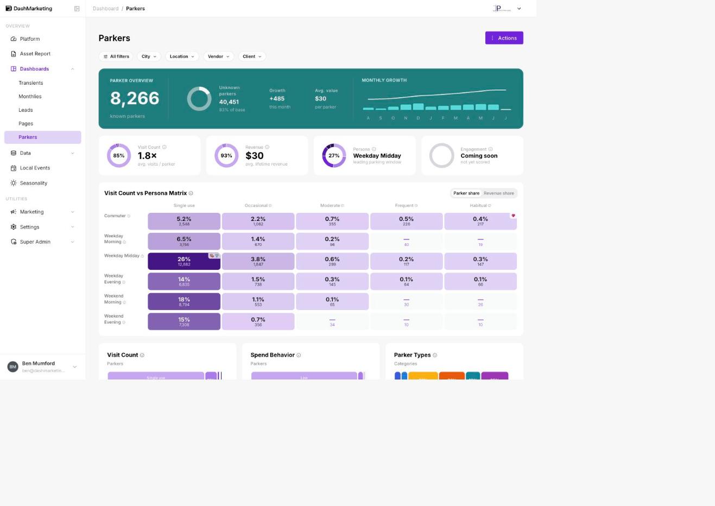Click the purple Actions button
The height and width of the screenshot is (506, 715).
(x=504, y=38)
